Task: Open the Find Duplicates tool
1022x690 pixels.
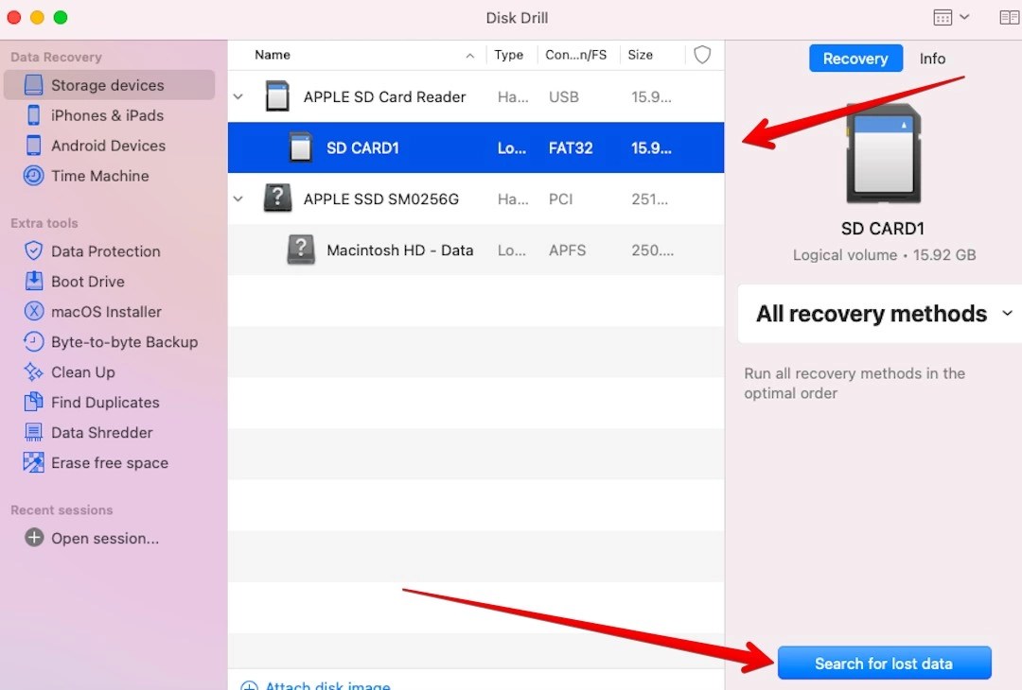Action: pyautogui.click(x=104, y=403)
